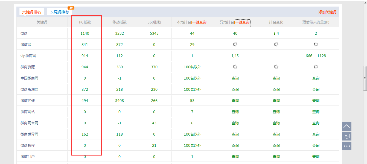
Task: Click 查询 for 中国微商网 异地排名
Action: 235,78
